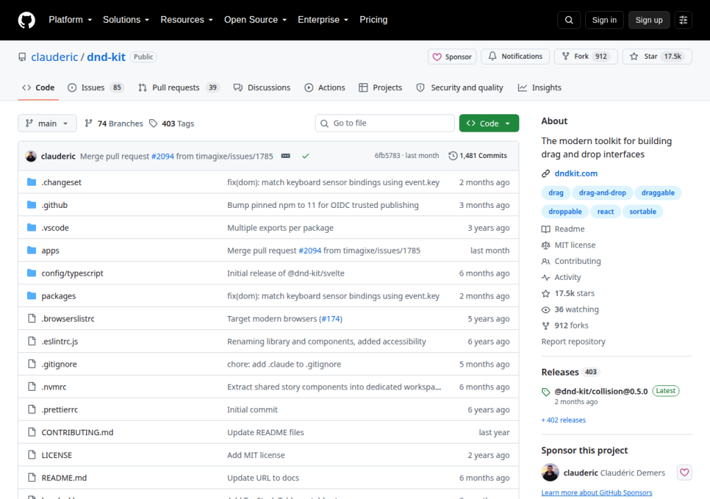Image resolution: width=710 pixels, height=499 pixels.
Task: Click the repository icon beside clauderic
Action: click(22, 57)
